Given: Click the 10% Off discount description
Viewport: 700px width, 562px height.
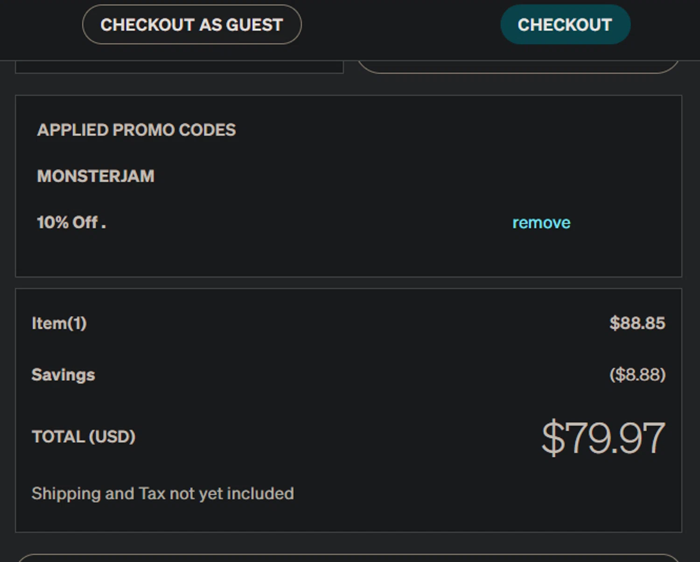Looking at the screenshot, I should [71, 222].
